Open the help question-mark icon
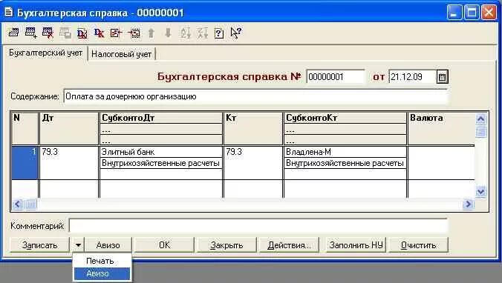The width and height of the screenshot is (502, 283). point(219,33)
